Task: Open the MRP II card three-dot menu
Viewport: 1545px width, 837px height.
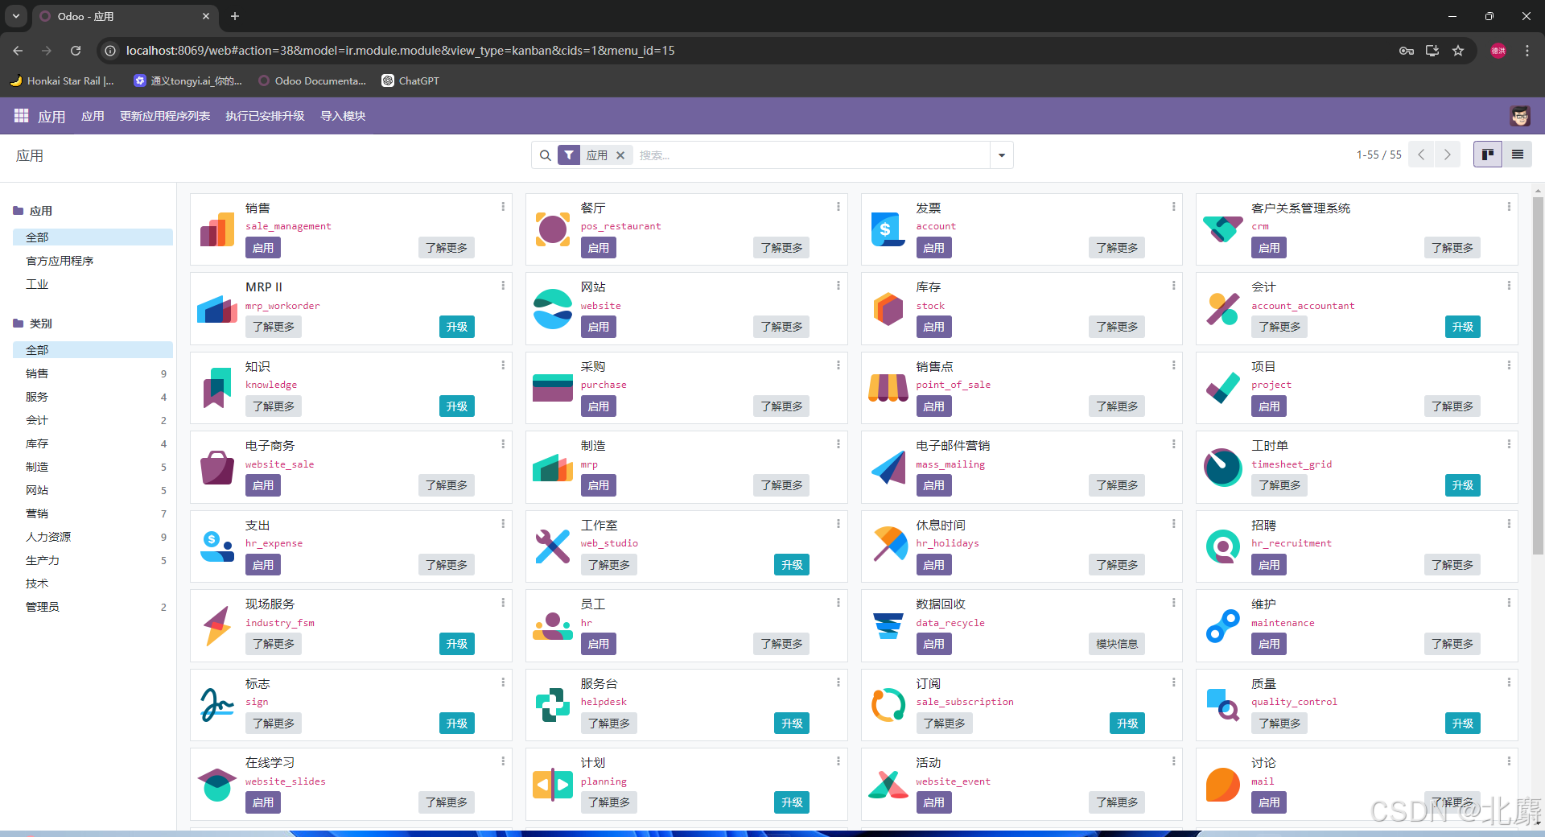Action: pyautogui.click(x=503, y=286)
